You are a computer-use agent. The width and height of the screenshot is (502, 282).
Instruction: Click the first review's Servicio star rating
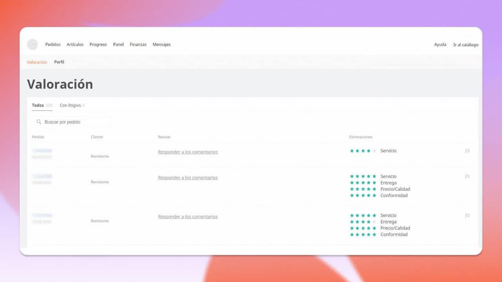pos(363,151)
